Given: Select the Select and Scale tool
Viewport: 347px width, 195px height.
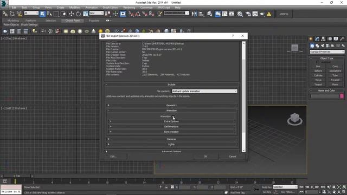Looking at the screenshot, I should click(x=86, y=14).
